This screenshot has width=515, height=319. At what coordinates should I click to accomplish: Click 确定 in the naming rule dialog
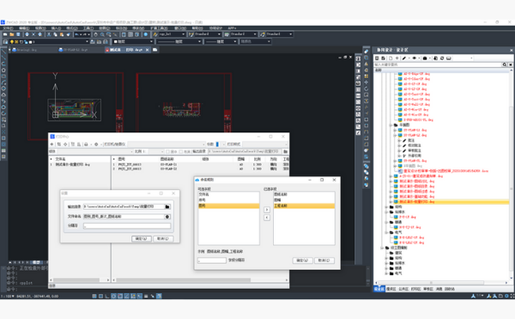coord(302,261)
